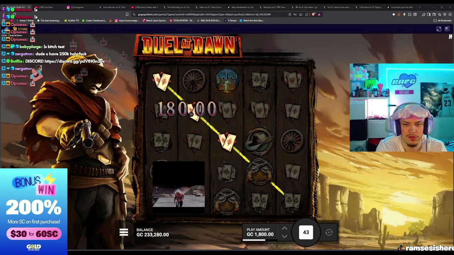Open the Creator Dashboard bookmark
454x255 pixels.
[94, 21]
